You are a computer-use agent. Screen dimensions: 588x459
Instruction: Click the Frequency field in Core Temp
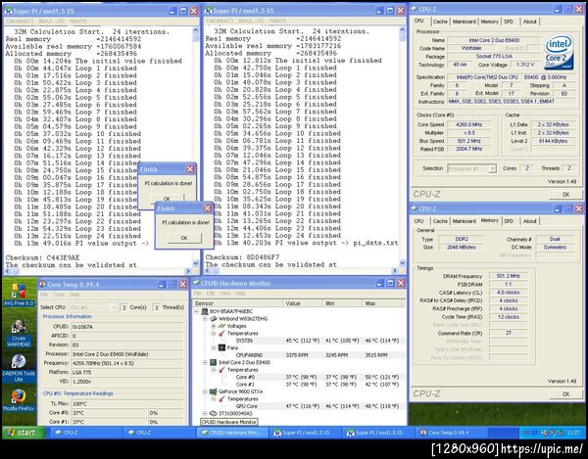[126, 363]
